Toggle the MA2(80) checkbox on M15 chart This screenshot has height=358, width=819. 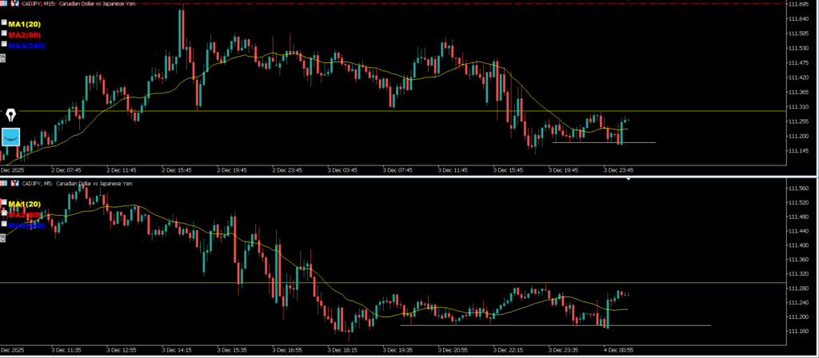pyautogui.click(x=4, y=34)
